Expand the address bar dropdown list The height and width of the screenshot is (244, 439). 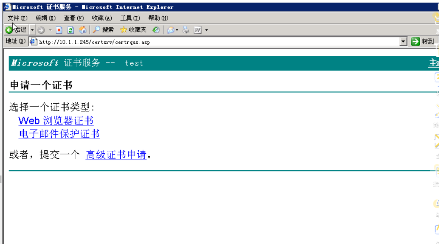click(x=403, y=42)
